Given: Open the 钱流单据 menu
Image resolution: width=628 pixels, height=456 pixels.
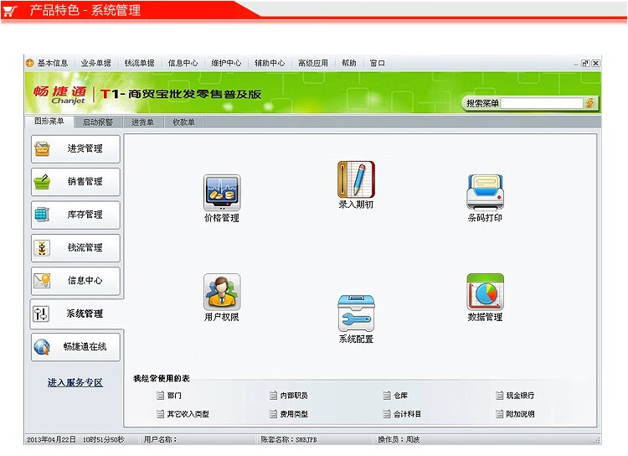Looking at the screenshot, I should pyautogui.click(x=139, y=63).
